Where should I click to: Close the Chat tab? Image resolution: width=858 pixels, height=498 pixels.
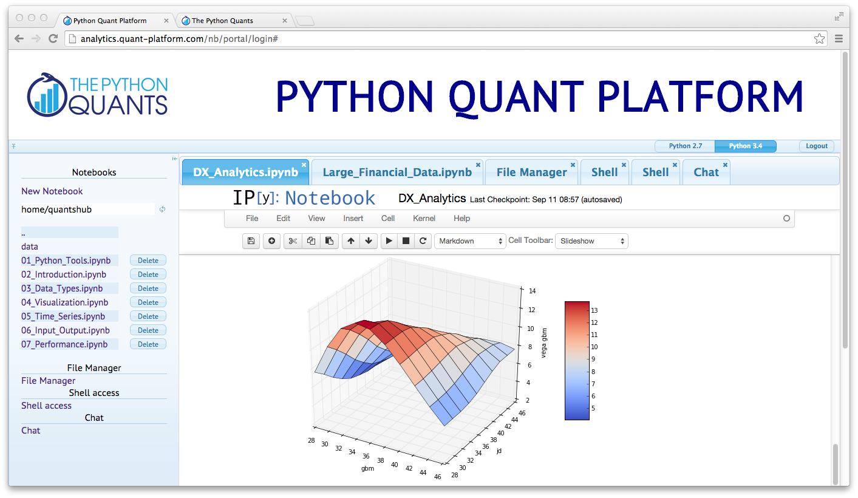click(725, 165)
